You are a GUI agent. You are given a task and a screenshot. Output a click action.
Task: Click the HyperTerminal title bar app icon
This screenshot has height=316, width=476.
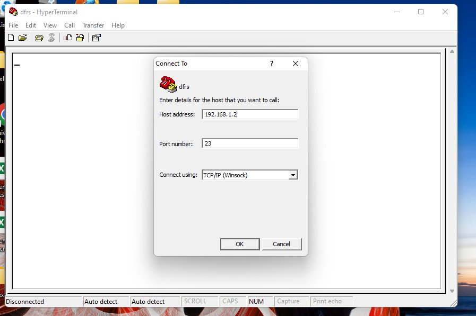coord(13,12)
